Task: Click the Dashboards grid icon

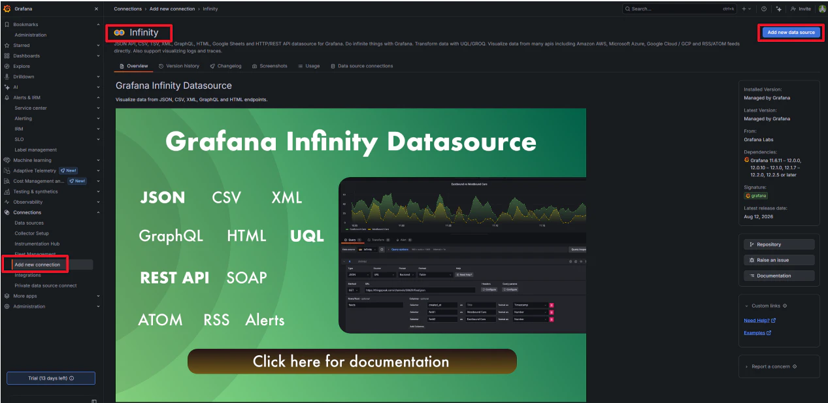Action: (7, 56)
